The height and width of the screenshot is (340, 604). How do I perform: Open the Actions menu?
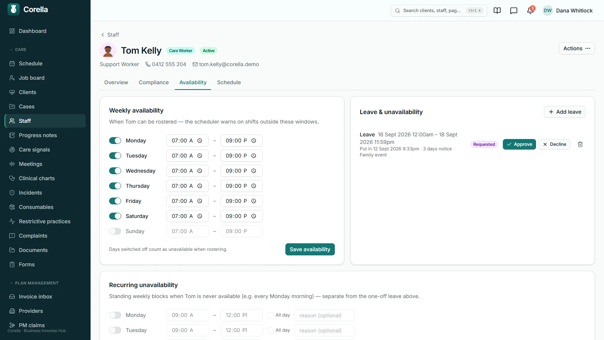(x=577, y=48)
